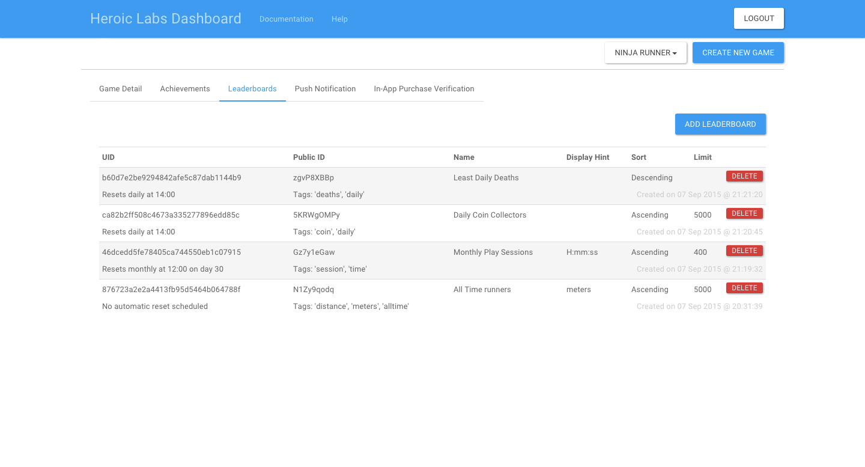The width and height of the screenshot is (865, 467).
Task: Click the UID column header
Action: (x=108, y=157)
